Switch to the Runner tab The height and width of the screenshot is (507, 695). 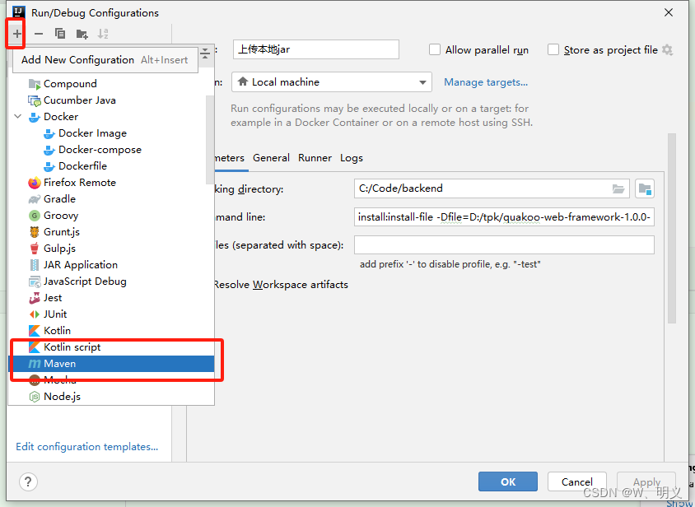coord(315,158)
